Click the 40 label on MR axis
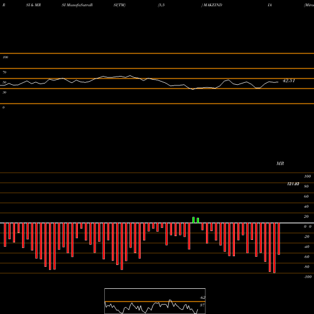 pyautogui.click(x=306, y=207)
